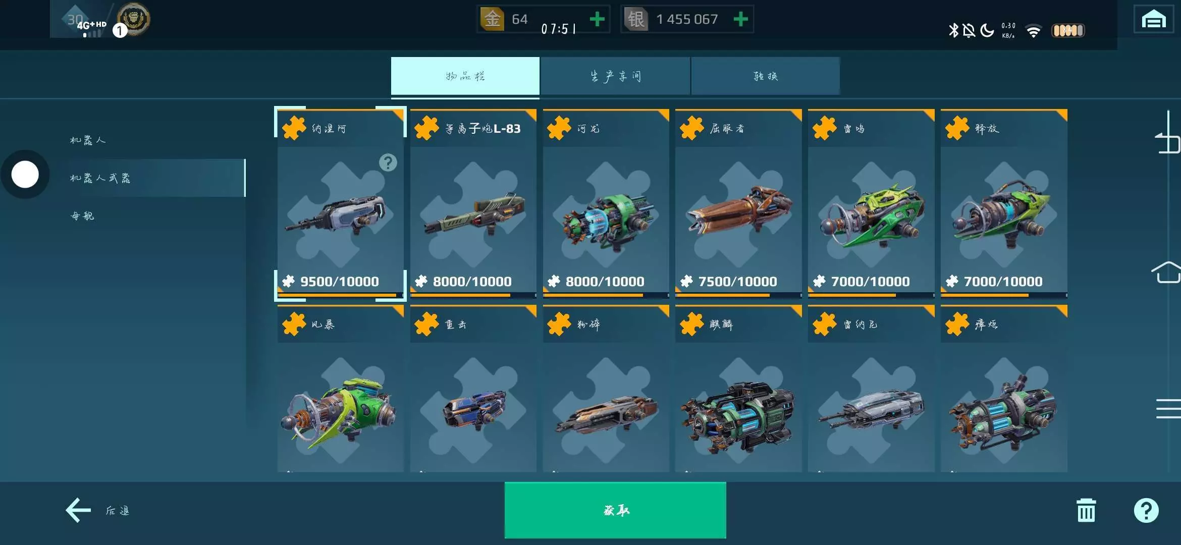Open the help question mark icon
Screen dimensions: 1181x545
[x=1146, y=510]
